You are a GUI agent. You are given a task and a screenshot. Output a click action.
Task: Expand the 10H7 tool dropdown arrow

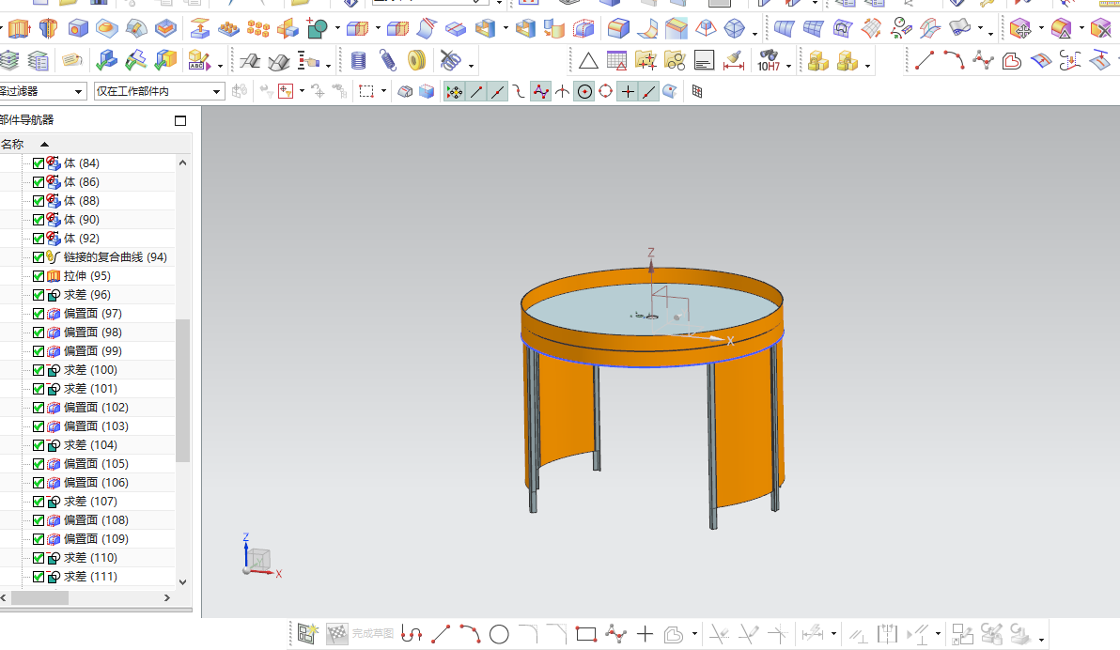tap(788, 67)
